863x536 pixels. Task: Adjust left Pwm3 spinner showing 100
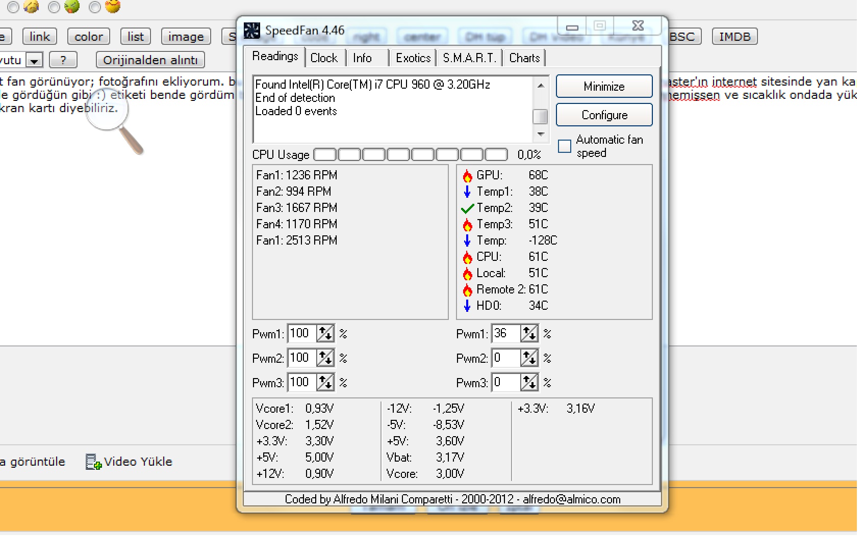[325, 382]
